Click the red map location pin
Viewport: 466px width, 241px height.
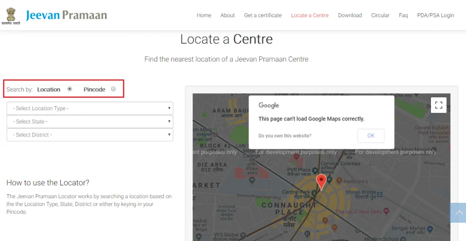[x=321, y=182]
